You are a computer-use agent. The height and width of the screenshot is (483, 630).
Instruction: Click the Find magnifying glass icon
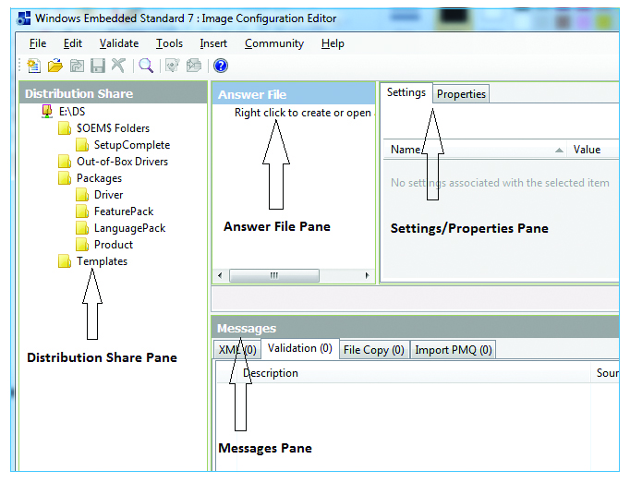click(x=146, y=66)
